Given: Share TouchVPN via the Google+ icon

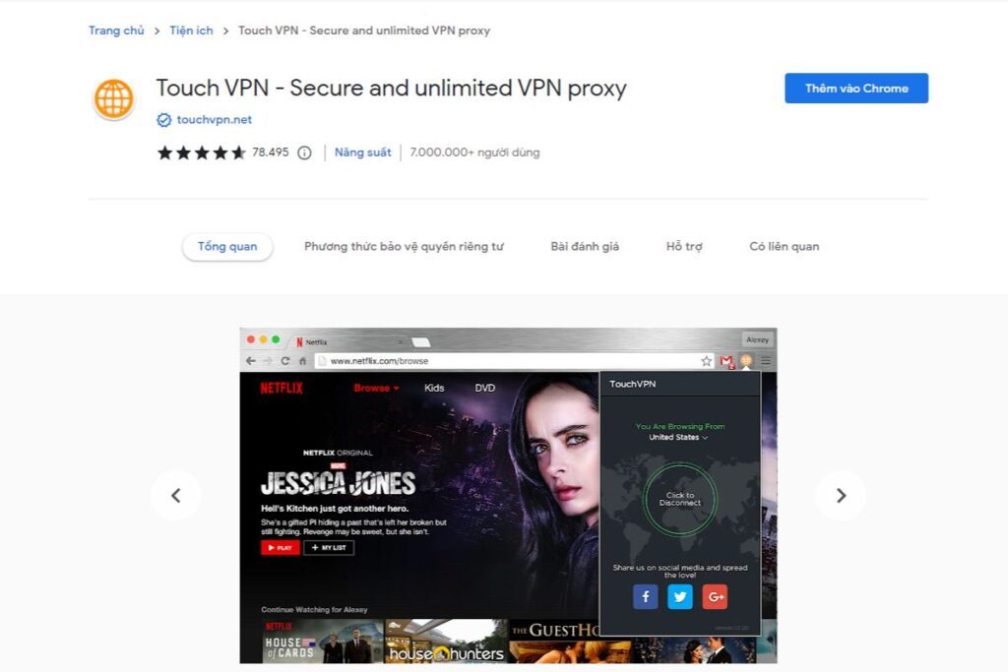Looking at the screenshot, I should point(715,596).
